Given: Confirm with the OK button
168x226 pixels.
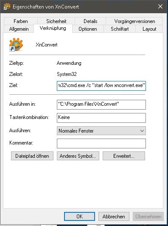Looking at the screenshot, I should click(x=80, y=216).
